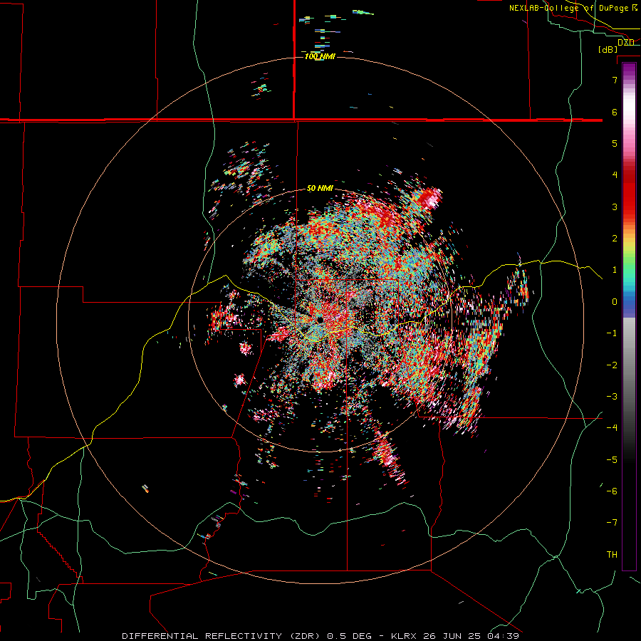Click the -3 dB value on color scale
The image size is (641, 641).
pyautogui.click(x=612, y=397)
